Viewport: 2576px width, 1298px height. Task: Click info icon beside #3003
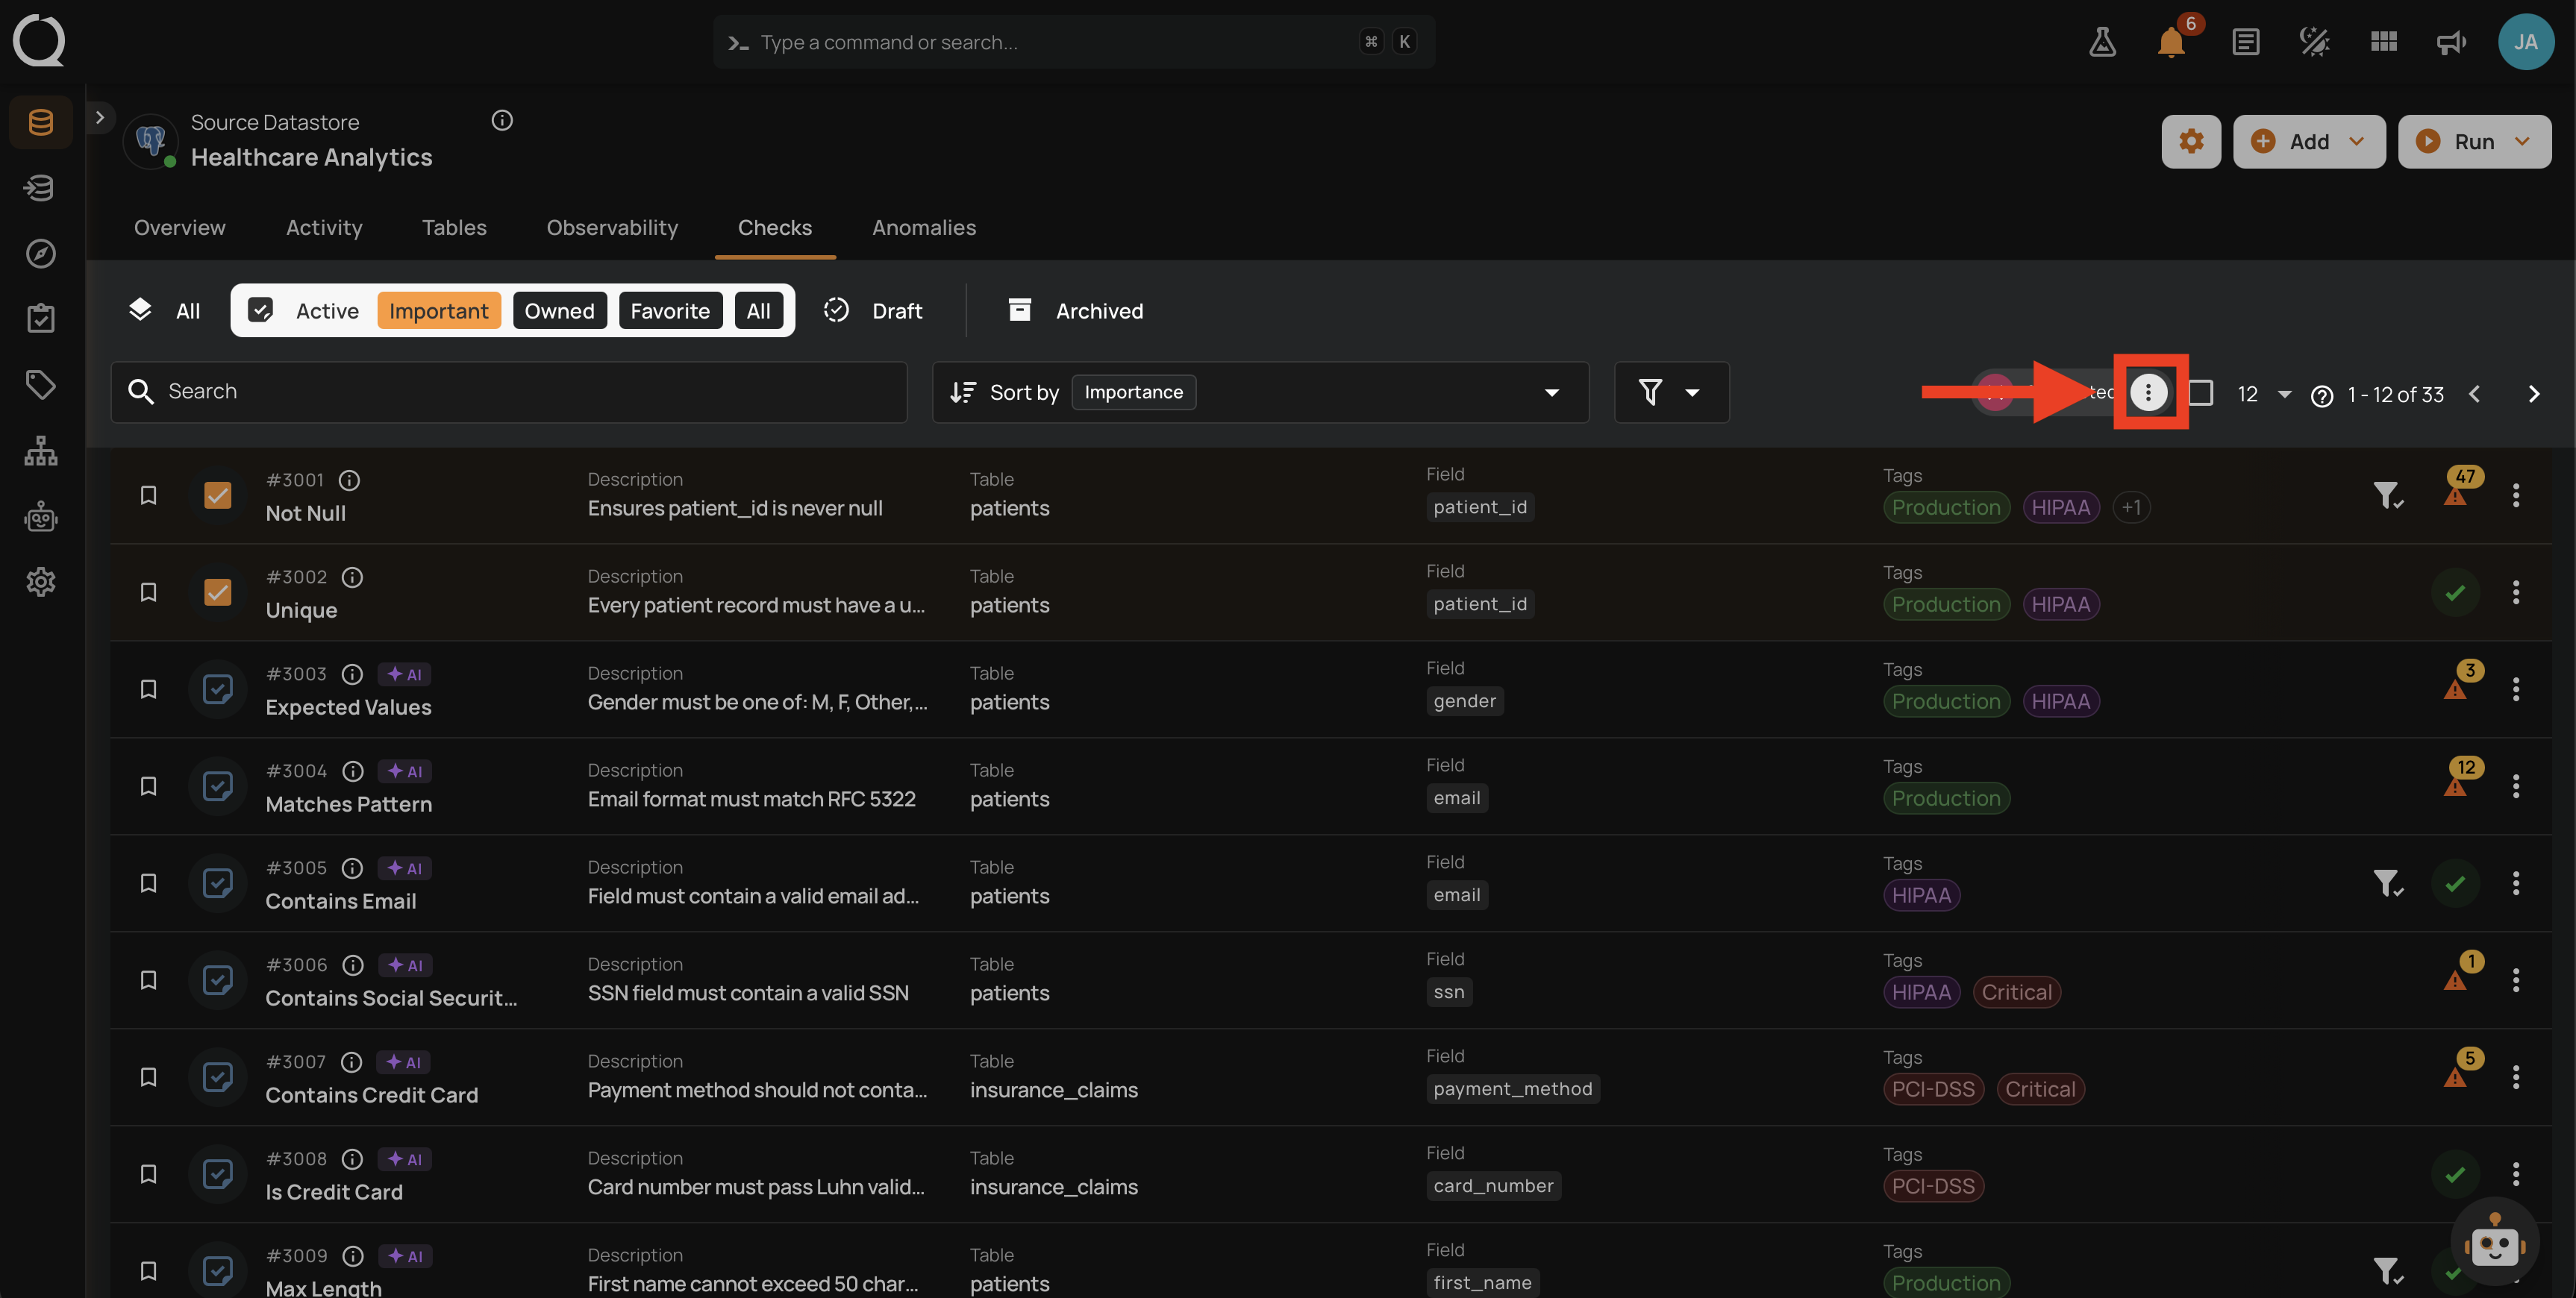pos(352,674)
